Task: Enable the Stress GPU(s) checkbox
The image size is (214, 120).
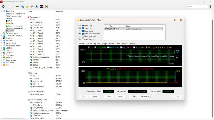Action: (83, 39)
